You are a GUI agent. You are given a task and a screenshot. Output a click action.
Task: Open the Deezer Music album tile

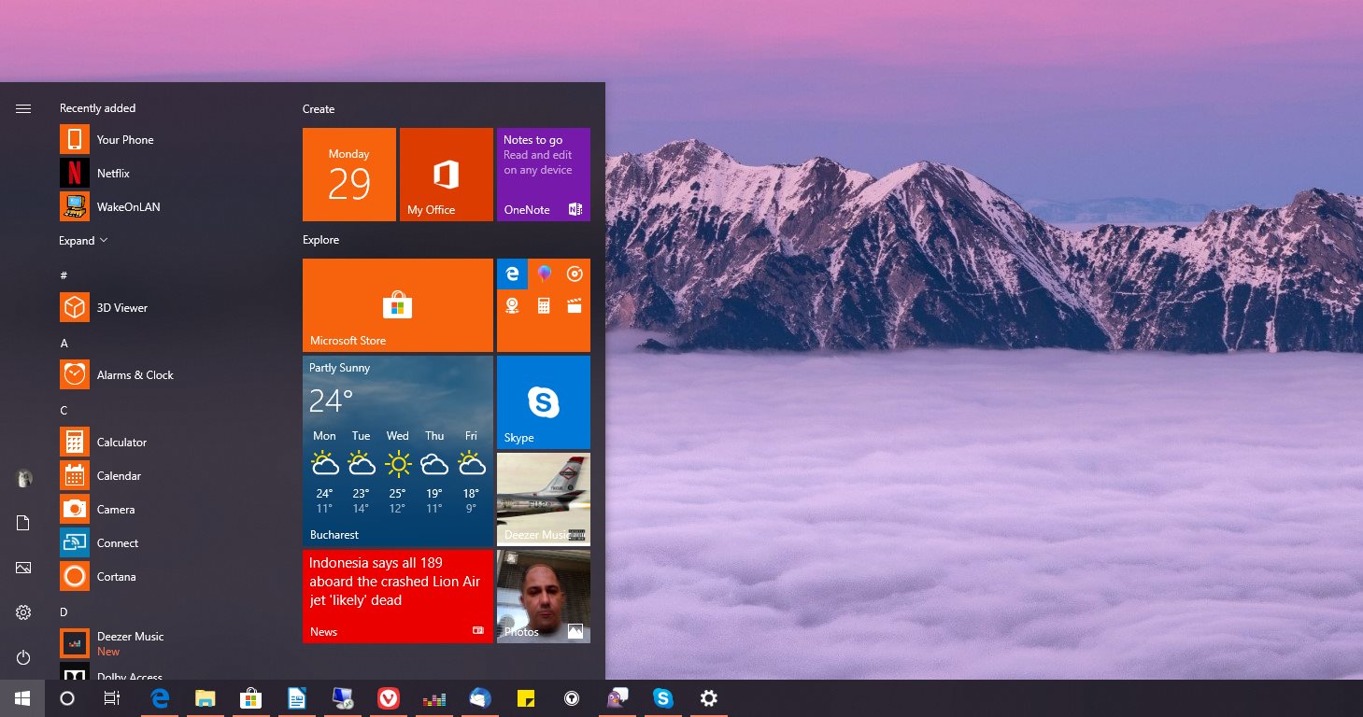point(544,499)
